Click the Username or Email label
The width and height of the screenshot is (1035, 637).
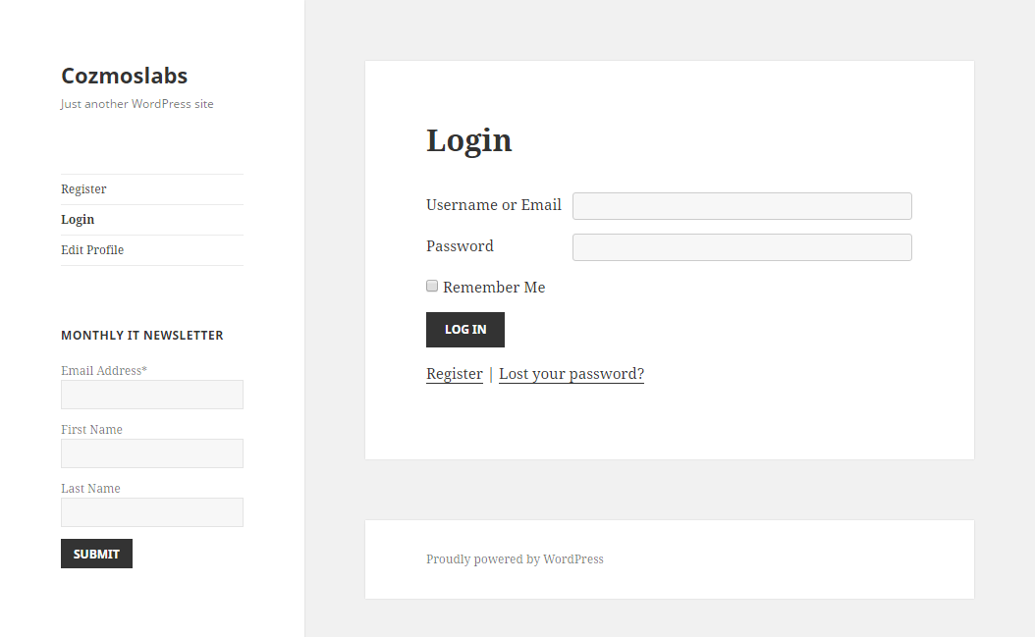click(494, 204)
